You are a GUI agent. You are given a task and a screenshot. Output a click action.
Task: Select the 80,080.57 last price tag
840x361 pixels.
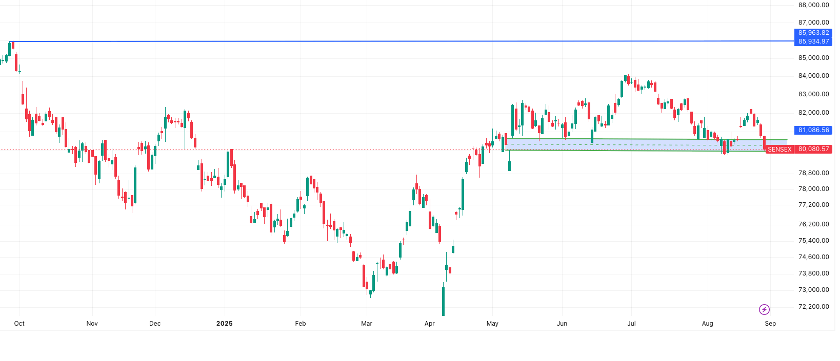click(x=813, y=150)
